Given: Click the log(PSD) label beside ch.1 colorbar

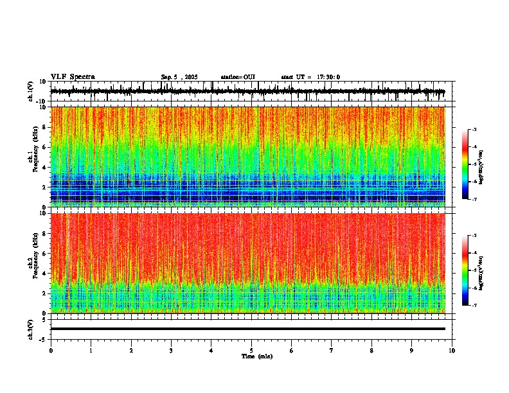Looking at the screenshot, I should click(481, 167).
